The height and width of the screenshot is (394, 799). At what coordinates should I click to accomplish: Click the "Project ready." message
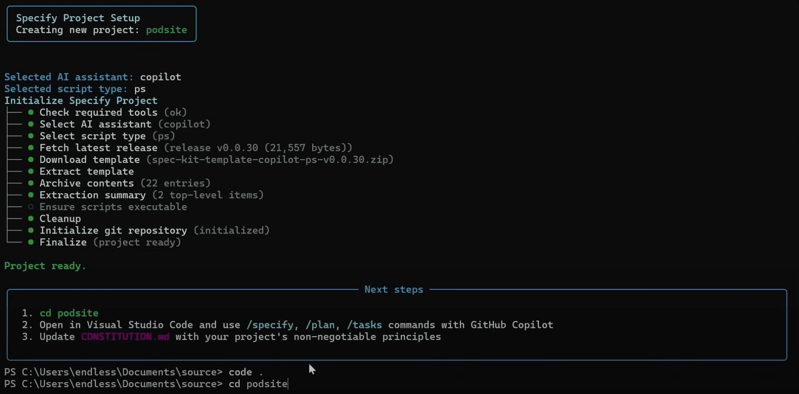coord(45,266)
